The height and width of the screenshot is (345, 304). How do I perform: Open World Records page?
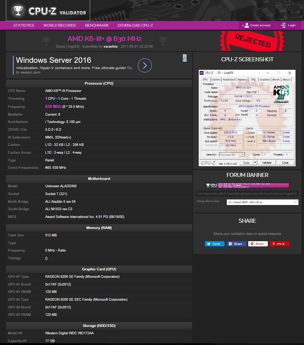pyautogui.click(x=59, y=25)
